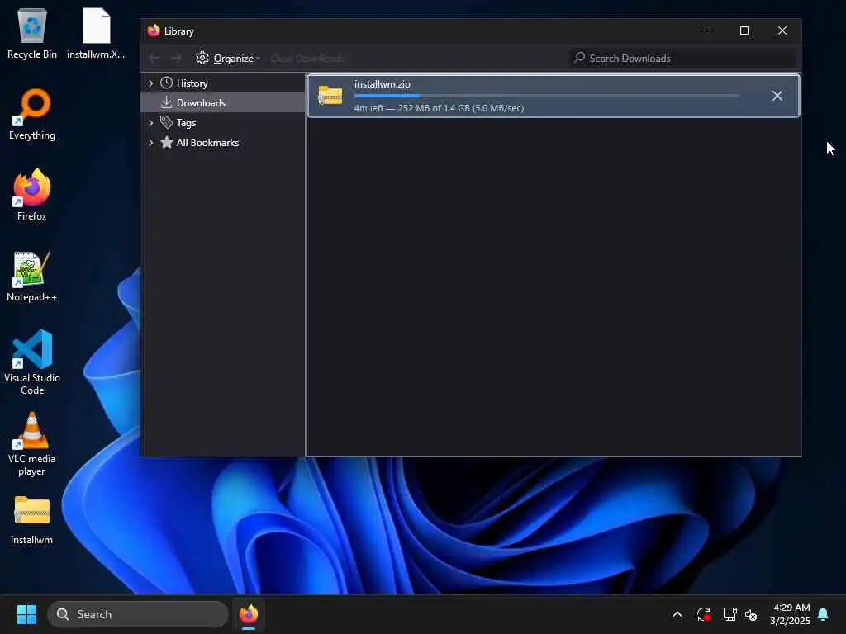Click the Organize gear icon
Viewport: 846px width, 634px height.
[202, 58]
